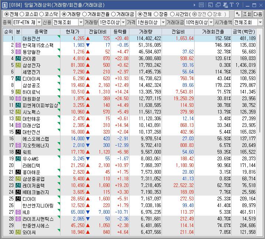This screenshot has width=265, height=239.
Task: Select stock name 에스오에스랩
Action: [36, 139]
